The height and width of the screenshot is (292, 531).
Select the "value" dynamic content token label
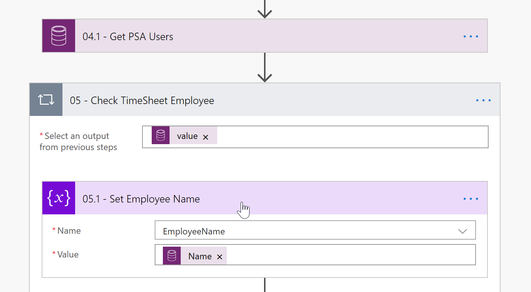point(187,136)
